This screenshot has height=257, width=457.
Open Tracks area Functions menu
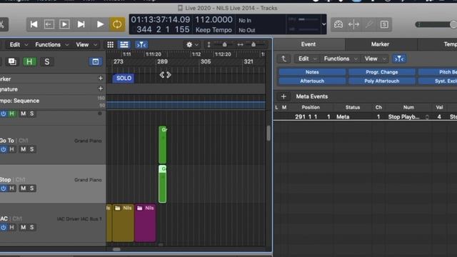pyautogui.click(x=51, y=44)
